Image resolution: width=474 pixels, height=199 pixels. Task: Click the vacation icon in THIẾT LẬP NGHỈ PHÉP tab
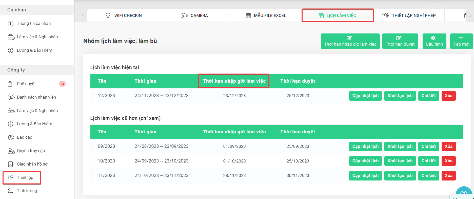[385, 15]
